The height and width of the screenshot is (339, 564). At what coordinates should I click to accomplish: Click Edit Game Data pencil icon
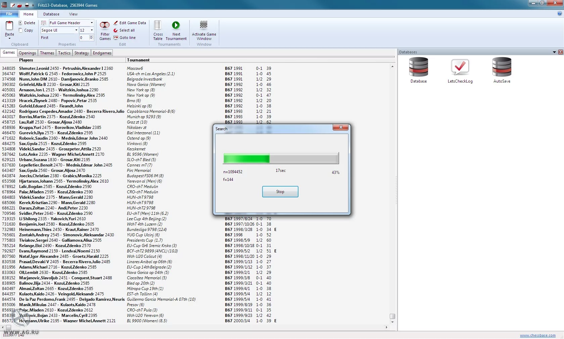[x=115, y=23]
